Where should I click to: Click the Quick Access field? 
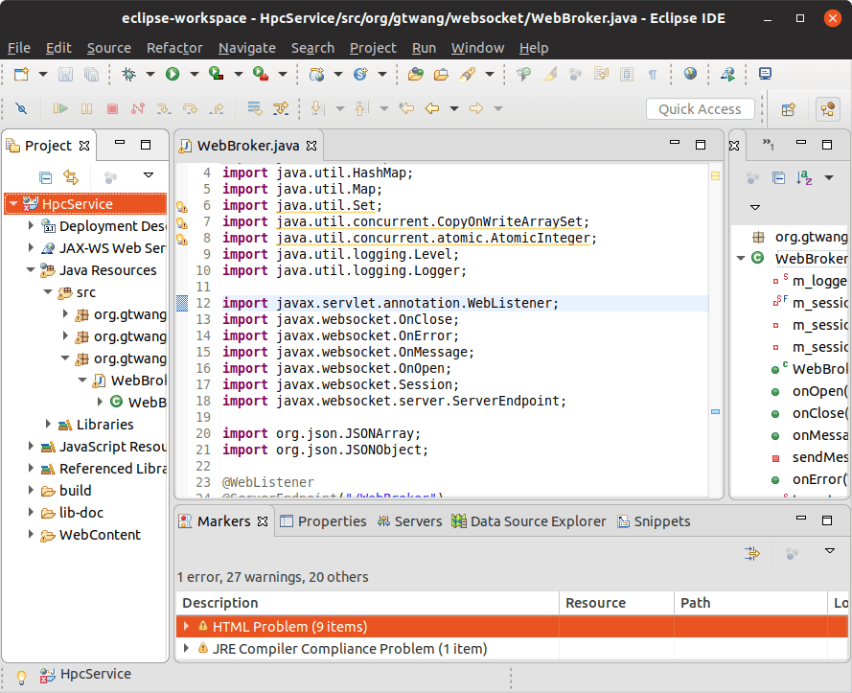700,108
